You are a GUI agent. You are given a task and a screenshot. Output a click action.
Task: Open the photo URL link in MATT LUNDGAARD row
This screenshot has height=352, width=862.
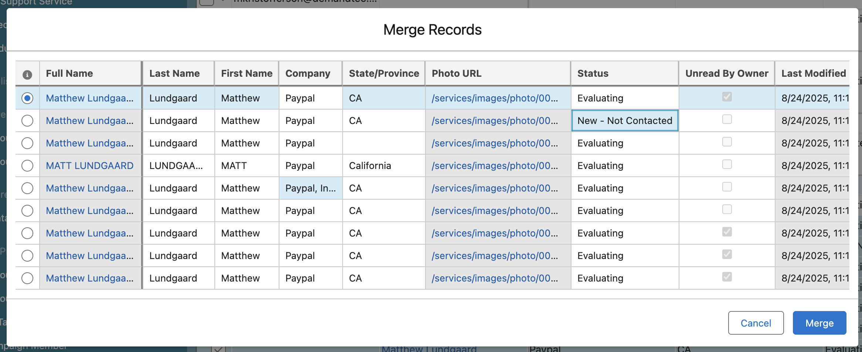(495, 166)
